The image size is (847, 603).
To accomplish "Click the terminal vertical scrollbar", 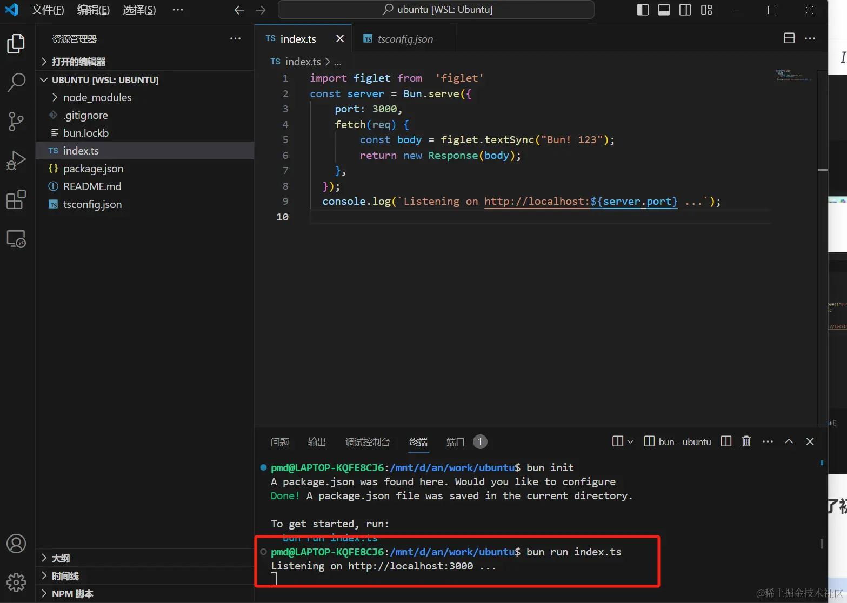I will pos(822,544).
